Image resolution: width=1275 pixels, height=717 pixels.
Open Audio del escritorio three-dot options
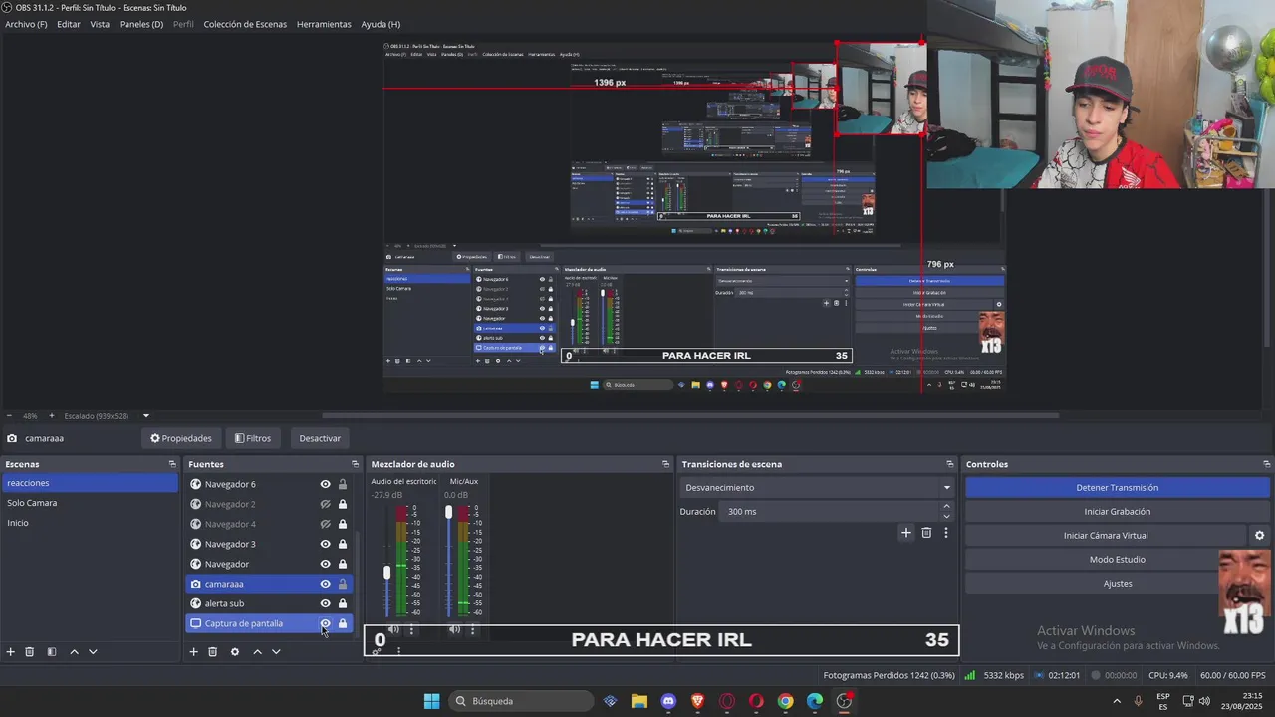coord(411,629)
